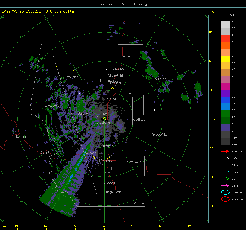Click the Sylvan label
Screen dimensions: 246x230
[x=105, y=81]
